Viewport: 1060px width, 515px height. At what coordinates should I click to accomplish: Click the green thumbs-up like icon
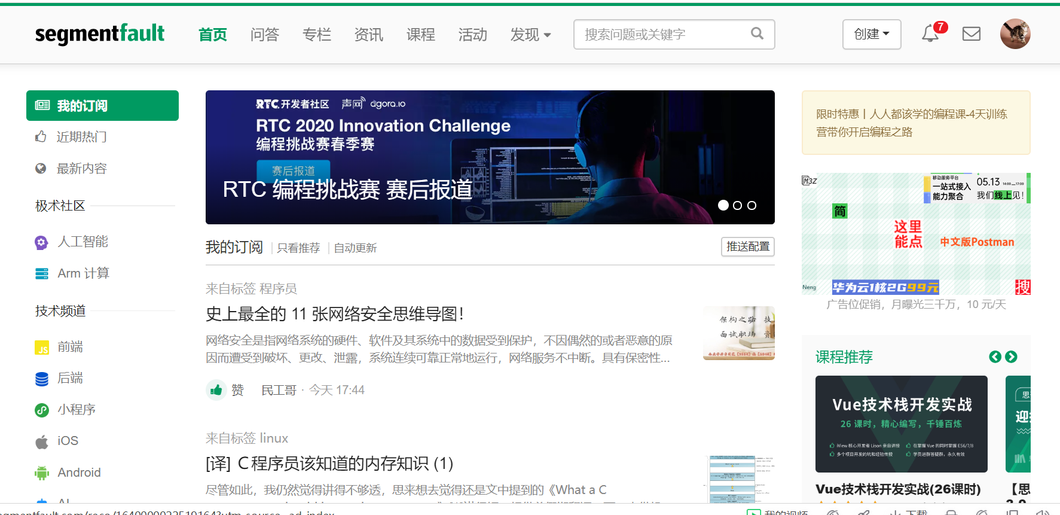point(216,390)
